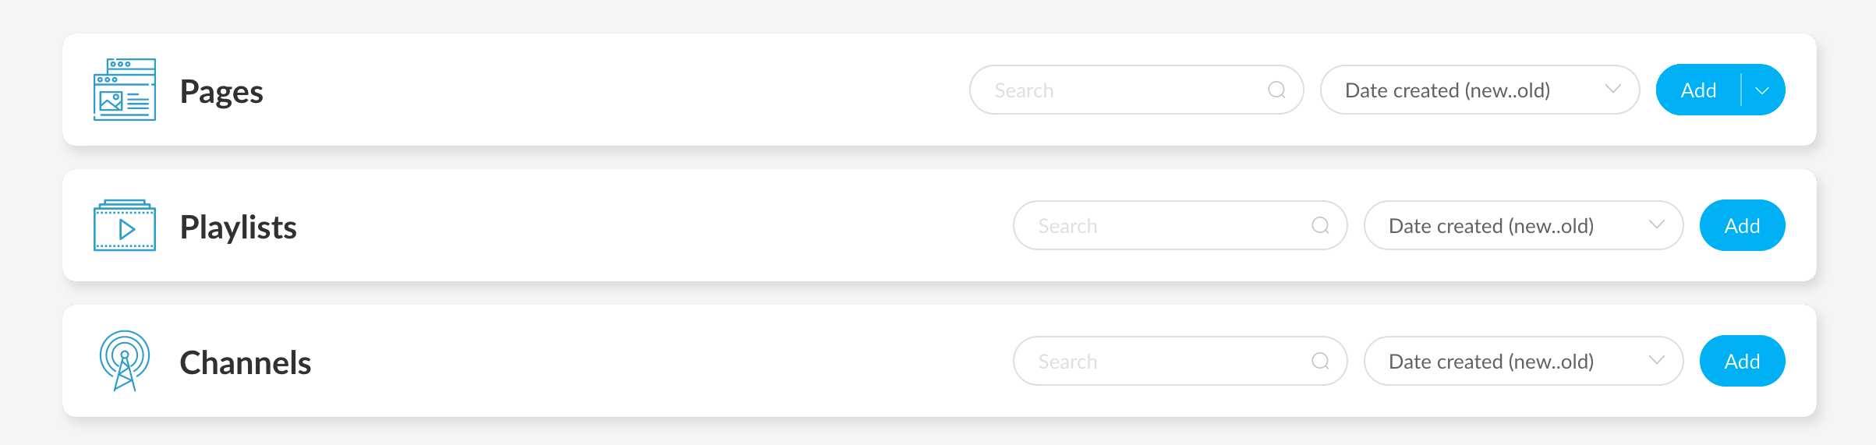Open the Pages sort order dropdown

tap(1478, 90)
